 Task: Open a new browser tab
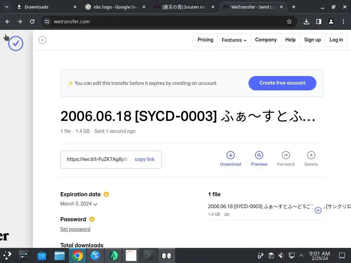294,7
